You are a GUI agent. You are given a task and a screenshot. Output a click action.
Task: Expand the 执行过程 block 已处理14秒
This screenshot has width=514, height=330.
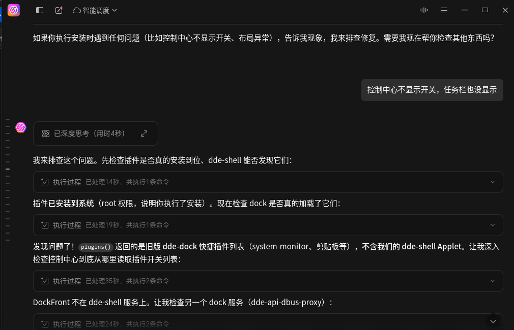(268, 182)
